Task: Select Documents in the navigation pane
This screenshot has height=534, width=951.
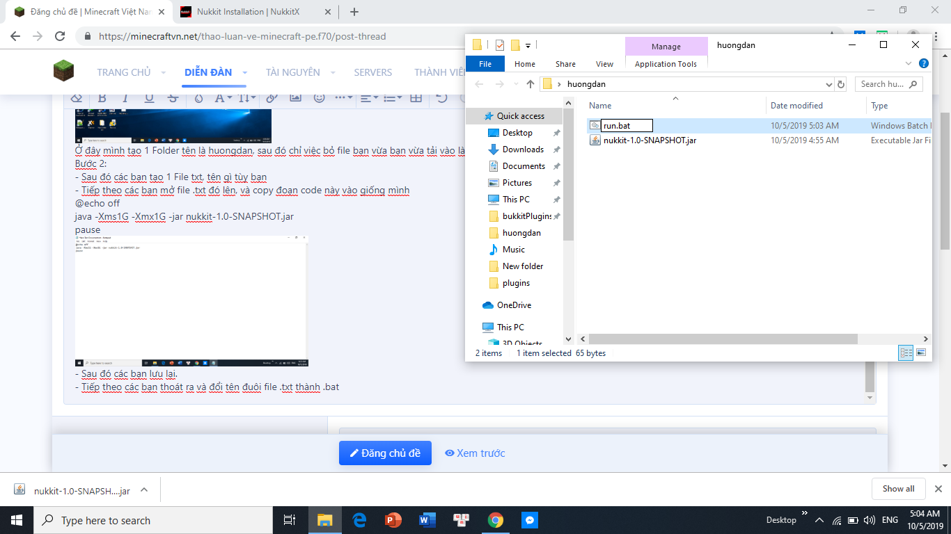Action: (x=524, y=166)
